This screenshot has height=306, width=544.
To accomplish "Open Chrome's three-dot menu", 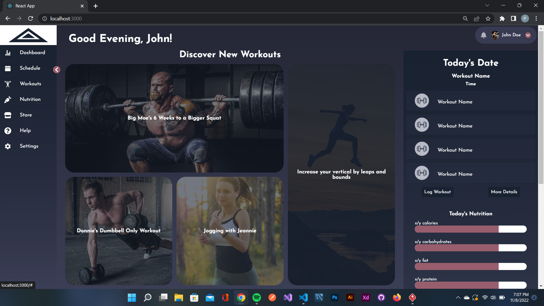I will (536, 18).
